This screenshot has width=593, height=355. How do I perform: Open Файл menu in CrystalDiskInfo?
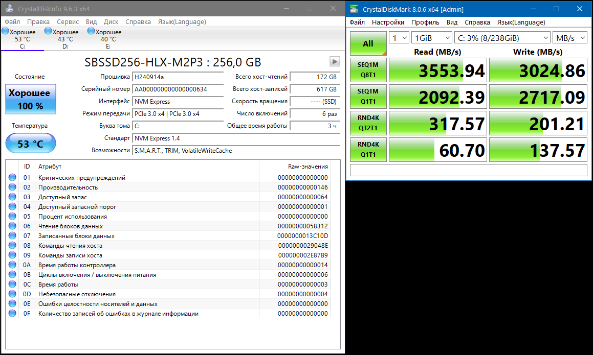(x=12, y=22)
